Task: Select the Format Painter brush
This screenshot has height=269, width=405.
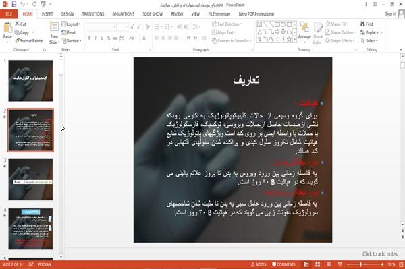Action: 18,40
